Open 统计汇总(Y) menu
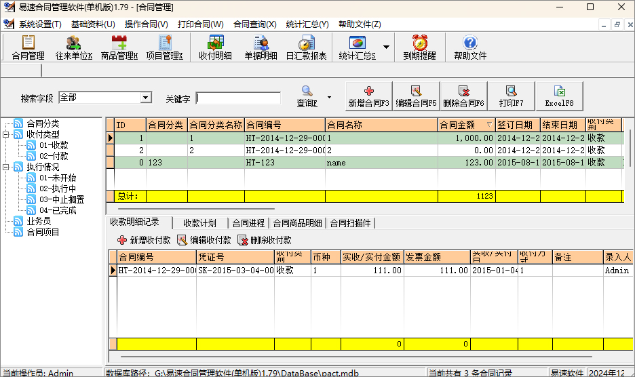Image resolution: width=635 pixels, height=377 pixels. point(307,24)
